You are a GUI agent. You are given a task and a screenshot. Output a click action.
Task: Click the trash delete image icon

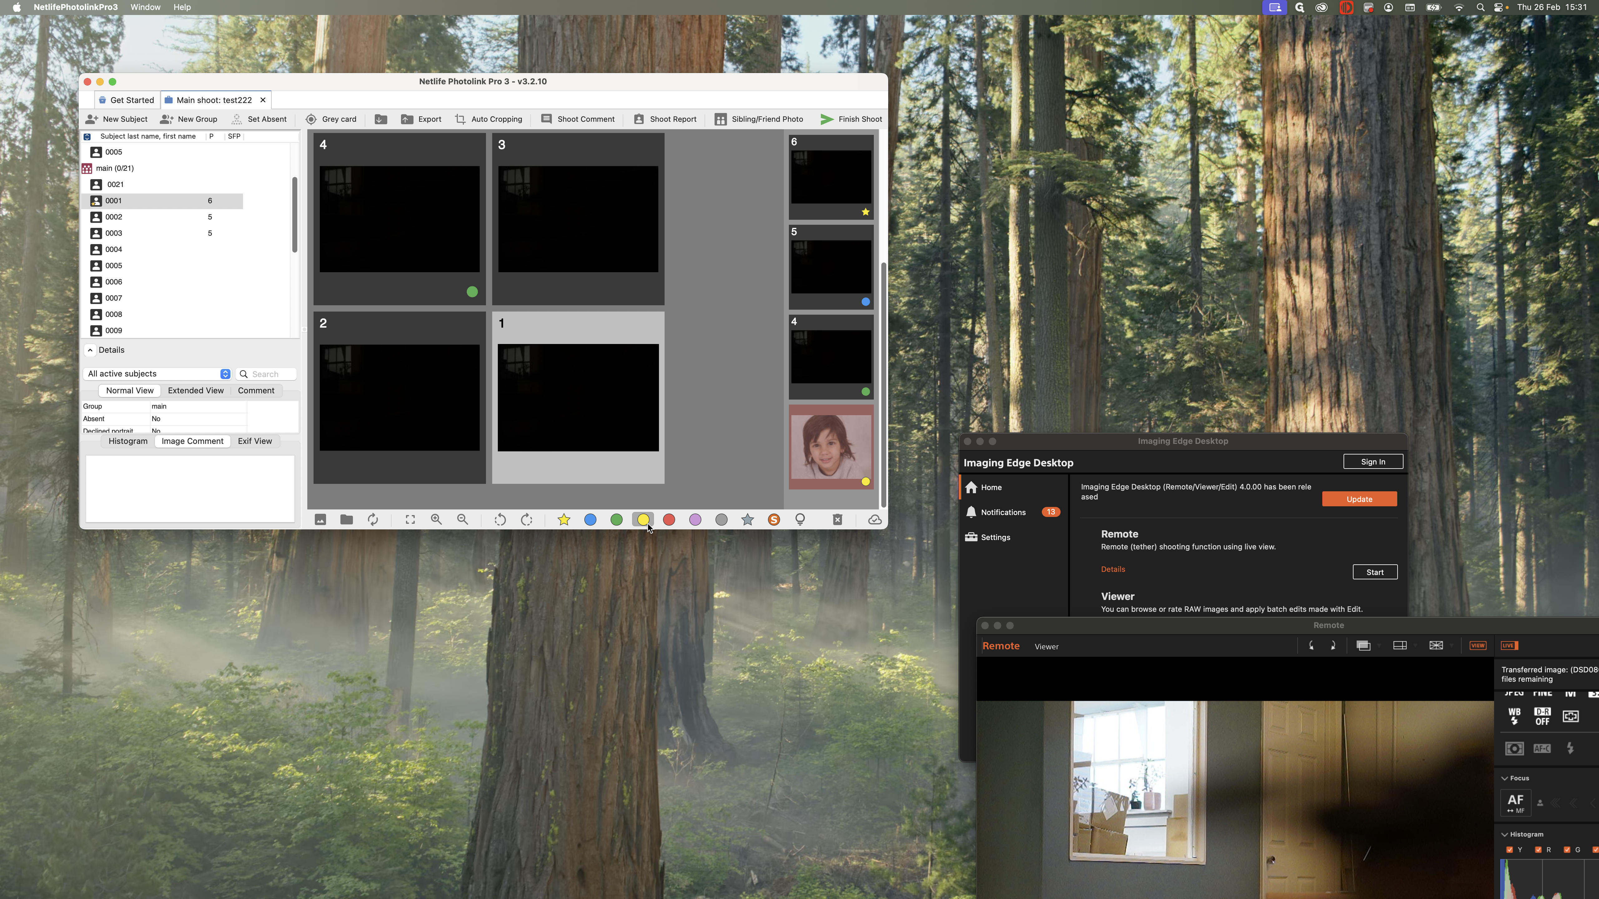pos(837,520)
